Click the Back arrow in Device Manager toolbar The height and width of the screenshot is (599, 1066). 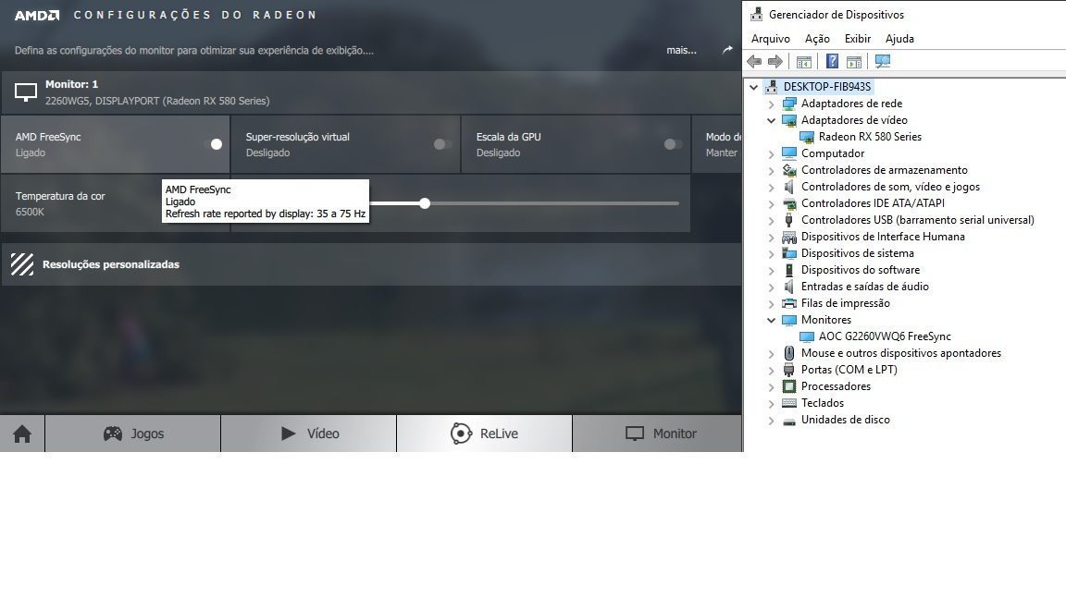(754, 62)
